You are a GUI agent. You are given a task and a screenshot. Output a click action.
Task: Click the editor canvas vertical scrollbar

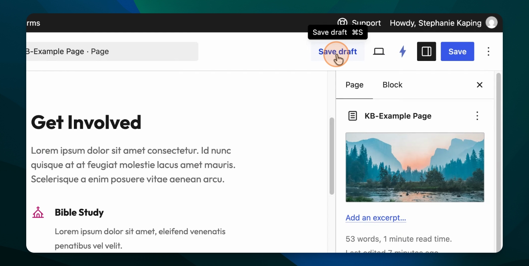[332, 156]
